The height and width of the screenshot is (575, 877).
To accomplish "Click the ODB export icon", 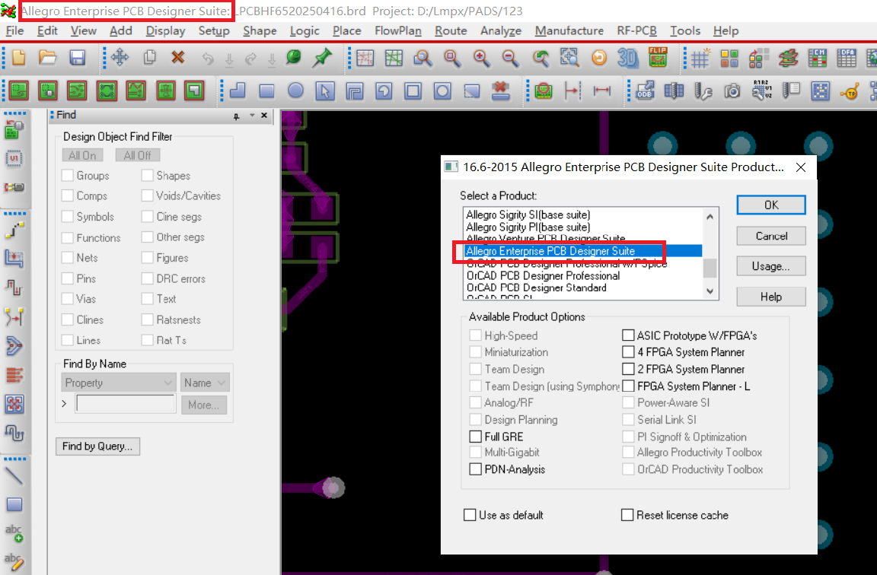I will 645,91.
